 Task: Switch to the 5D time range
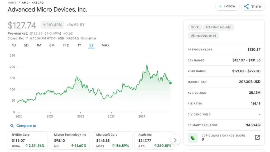26,45
